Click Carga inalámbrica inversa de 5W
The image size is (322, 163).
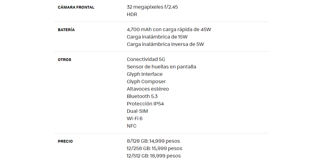(165, 44)
